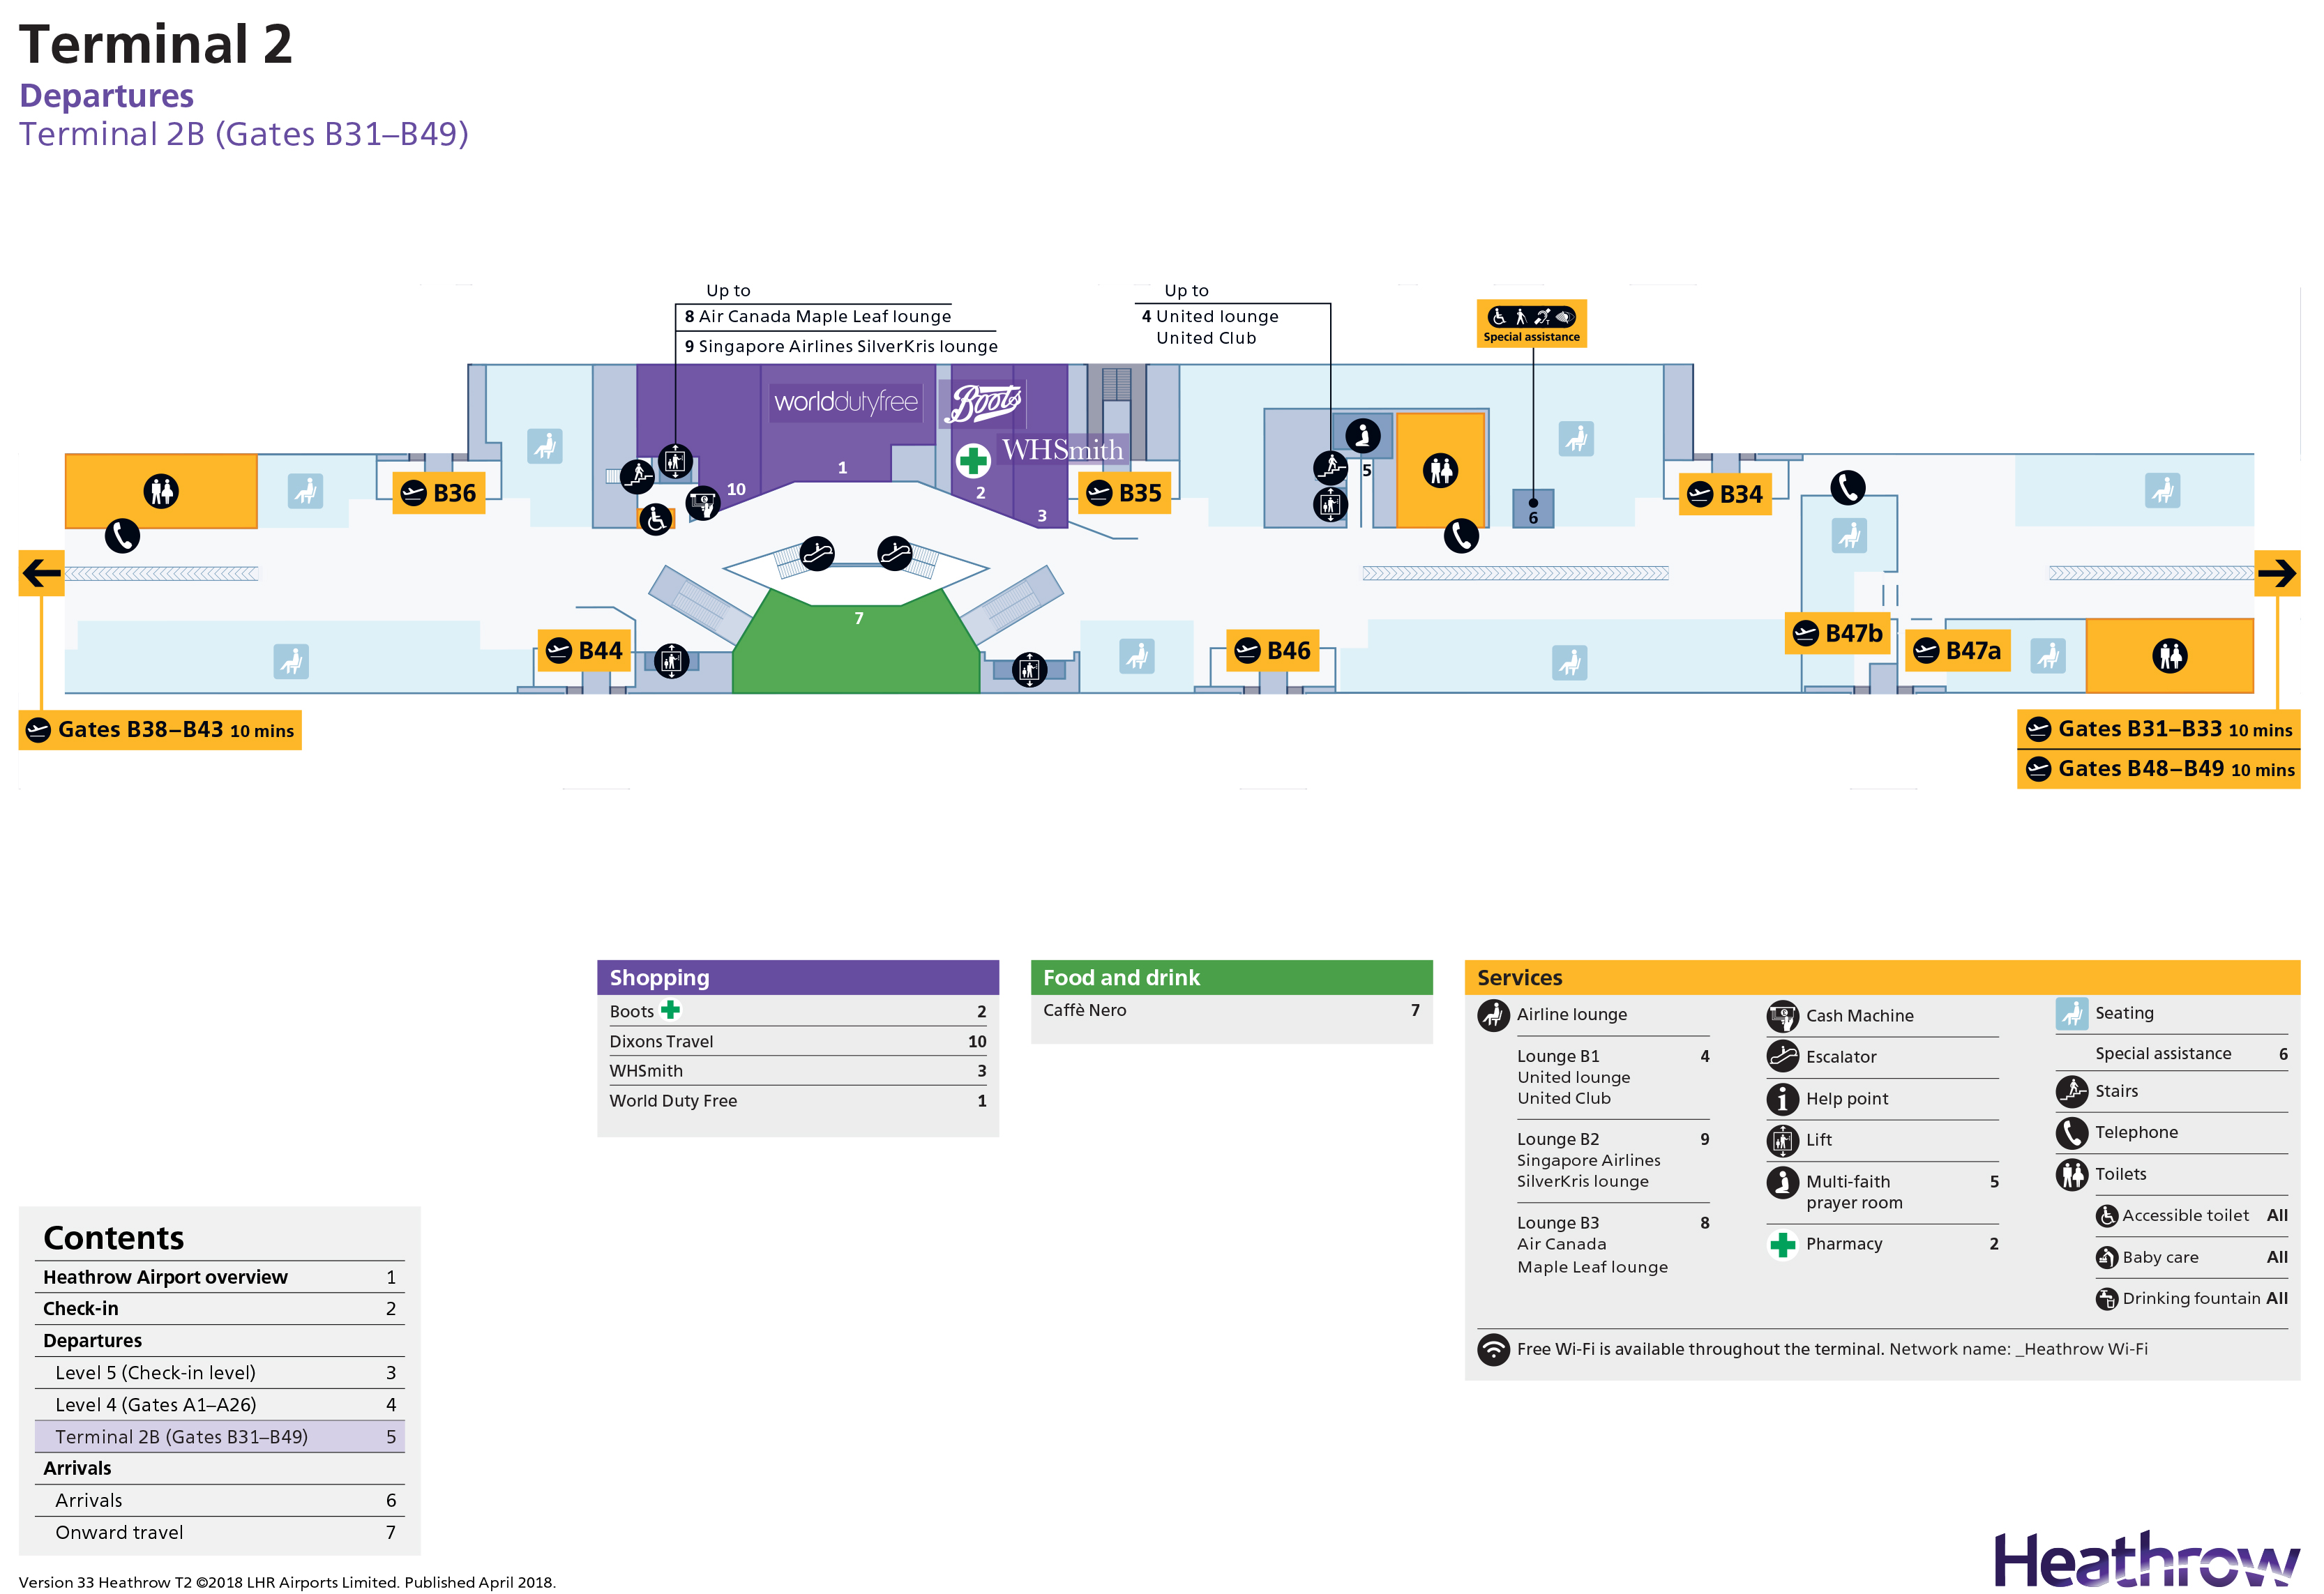Open Check-in page from Contents
This screenshot has height=1594, width=2324.
[219, 1309]
